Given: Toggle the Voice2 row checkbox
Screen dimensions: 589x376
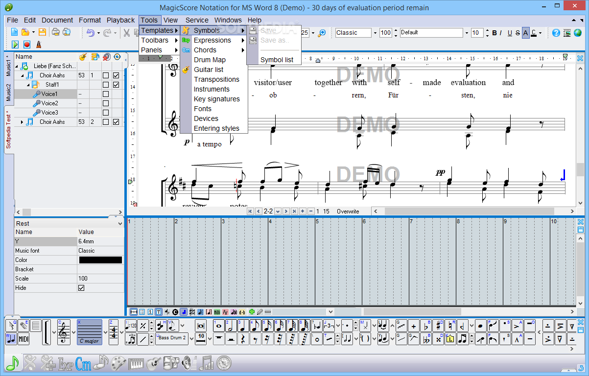Looking at the screenshot, I should pyautogui.click(x=106, y=103).
